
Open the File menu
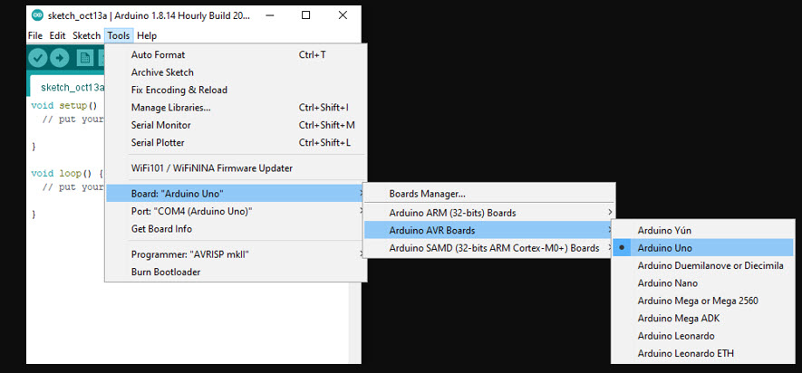(x=35, y=36)
